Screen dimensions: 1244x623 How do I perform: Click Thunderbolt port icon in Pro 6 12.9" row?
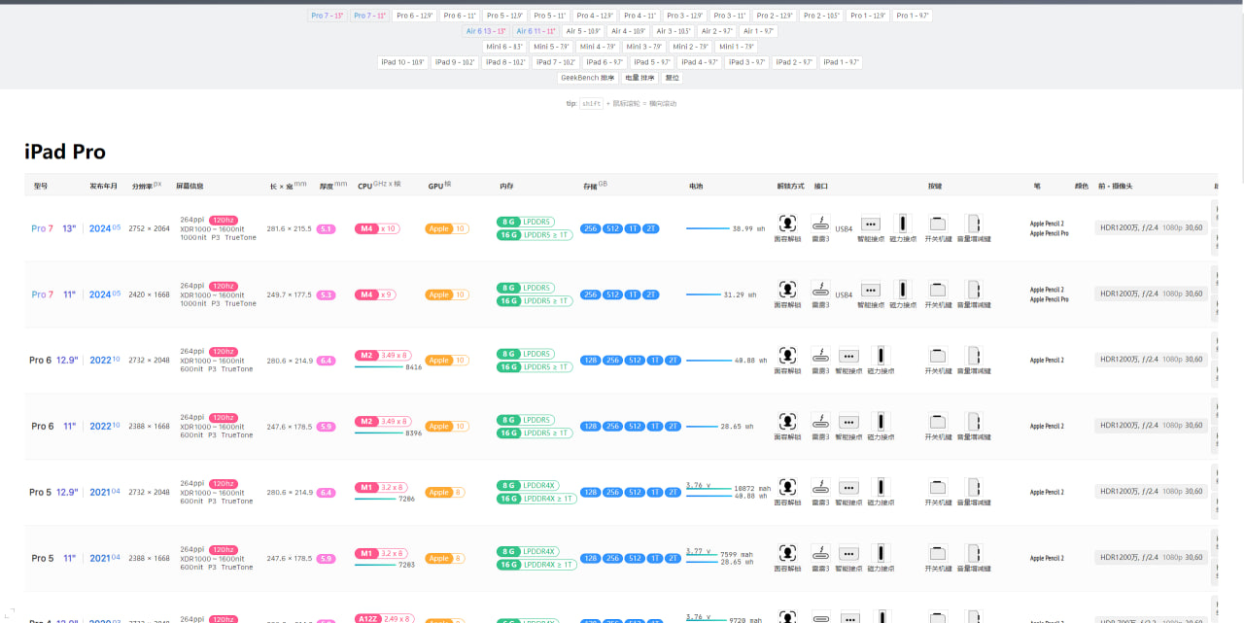(x=820, y=355)
